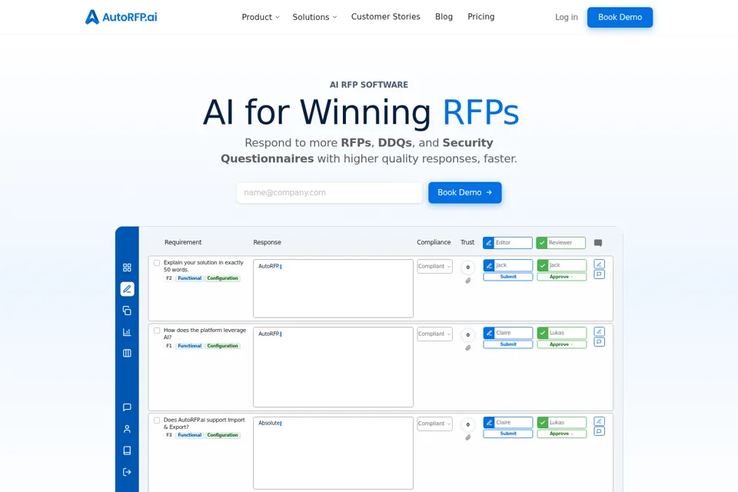Click Submit in Import & Export row

508,434
